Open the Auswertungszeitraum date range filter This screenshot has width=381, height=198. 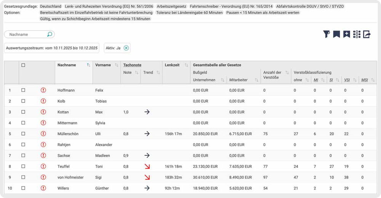(x=52, y=48)
